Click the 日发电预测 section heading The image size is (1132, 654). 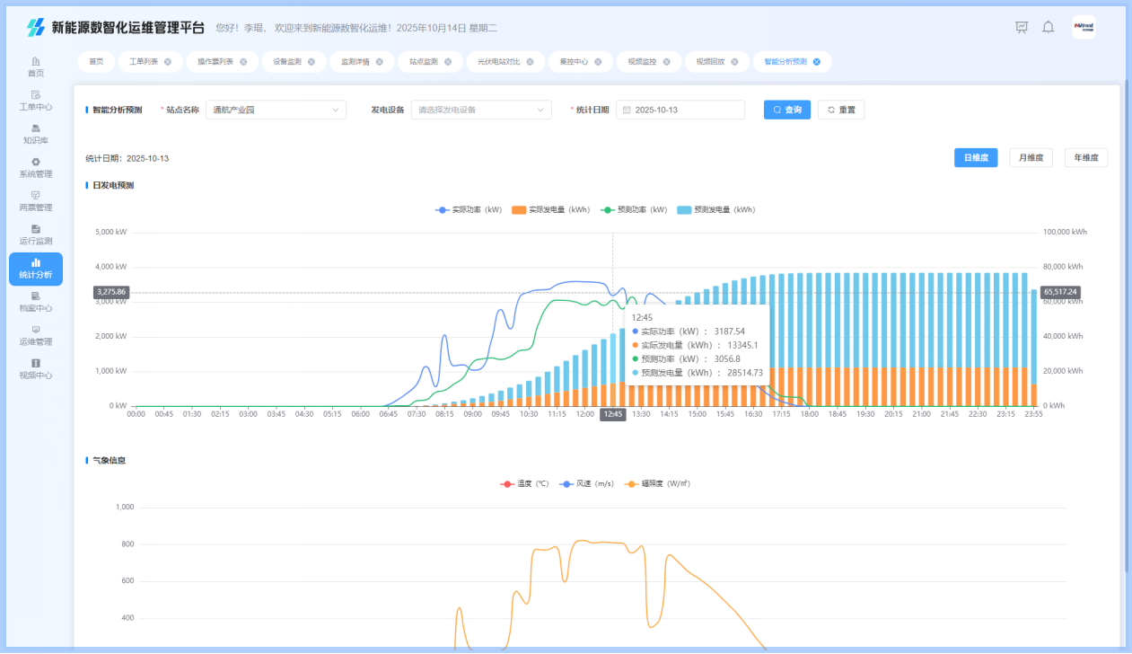coord(113,185)
